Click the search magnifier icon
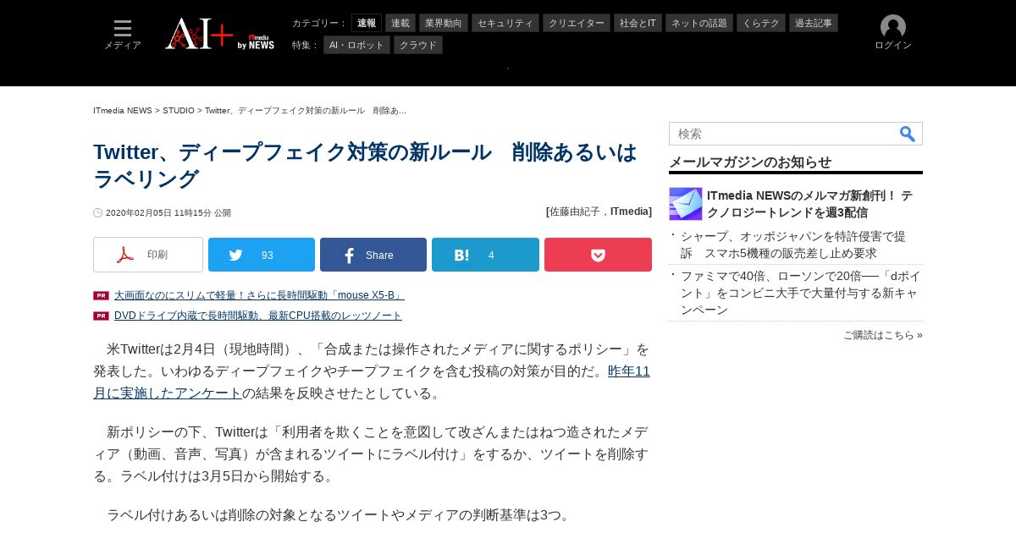1016x533 pixels. [908, 134]
